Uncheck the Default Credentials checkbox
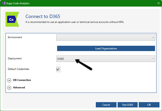 pyautogui.click(x=58, y=70)
